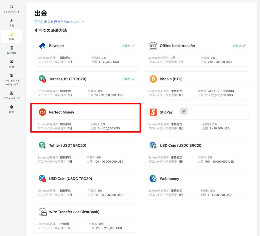Choose Tether (USDT ERC20) method
Image resolution: width=260 pixels, height=236 pixels.
tap(86, 152)
